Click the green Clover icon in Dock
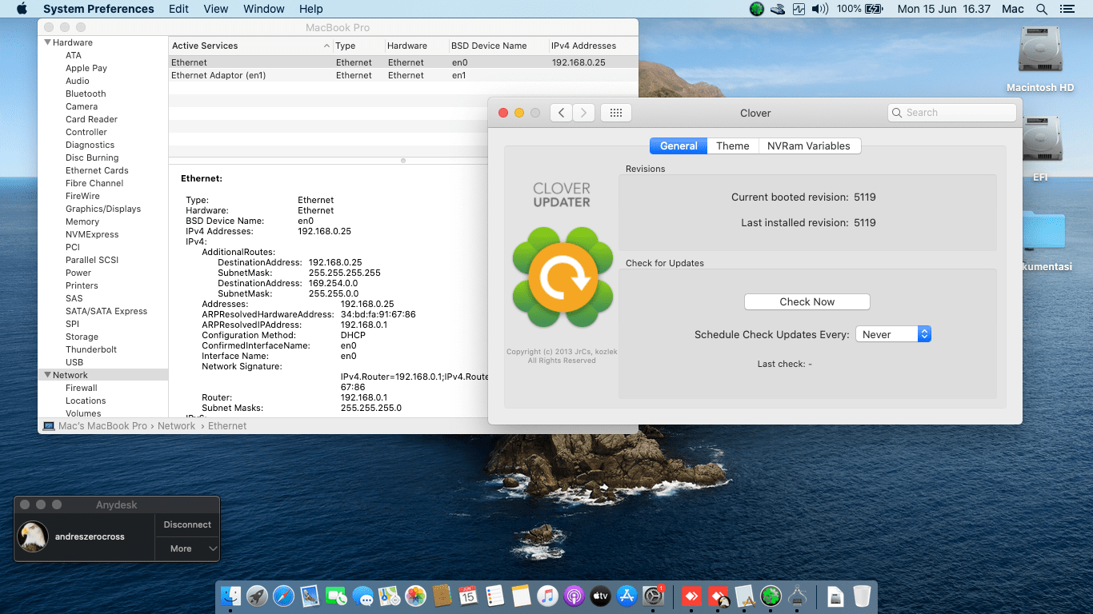The height and width of the screenshot is (614, 1093). [771, 596]
